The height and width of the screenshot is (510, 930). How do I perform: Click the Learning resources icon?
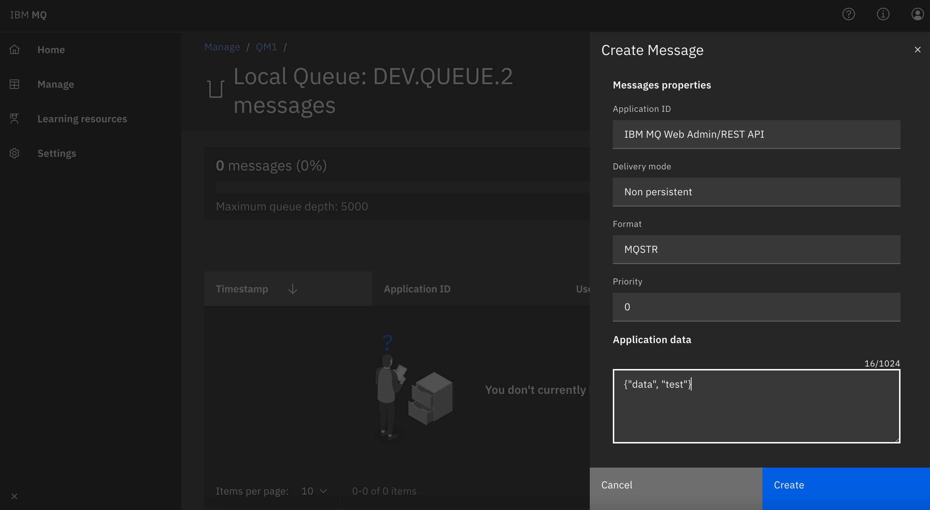14,119
